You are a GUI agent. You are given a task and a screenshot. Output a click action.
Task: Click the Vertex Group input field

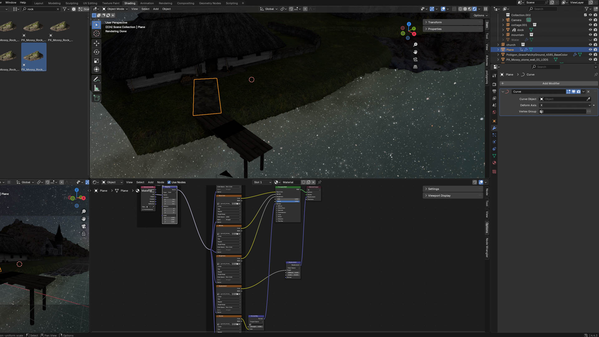click(x=563, y=111)
